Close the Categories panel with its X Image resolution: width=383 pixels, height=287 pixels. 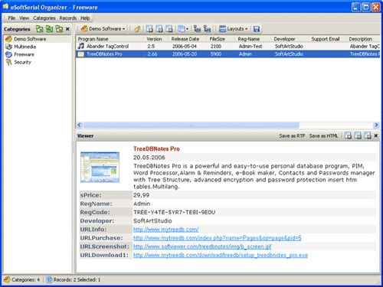[67, 29]
